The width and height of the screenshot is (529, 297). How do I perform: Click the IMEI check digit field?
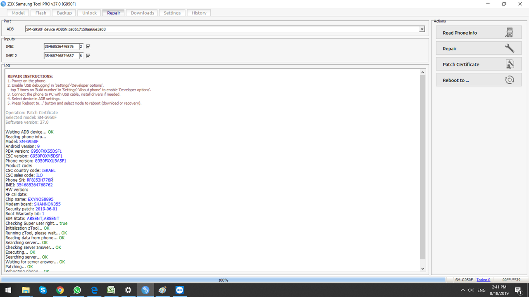[x=81, y=47]
